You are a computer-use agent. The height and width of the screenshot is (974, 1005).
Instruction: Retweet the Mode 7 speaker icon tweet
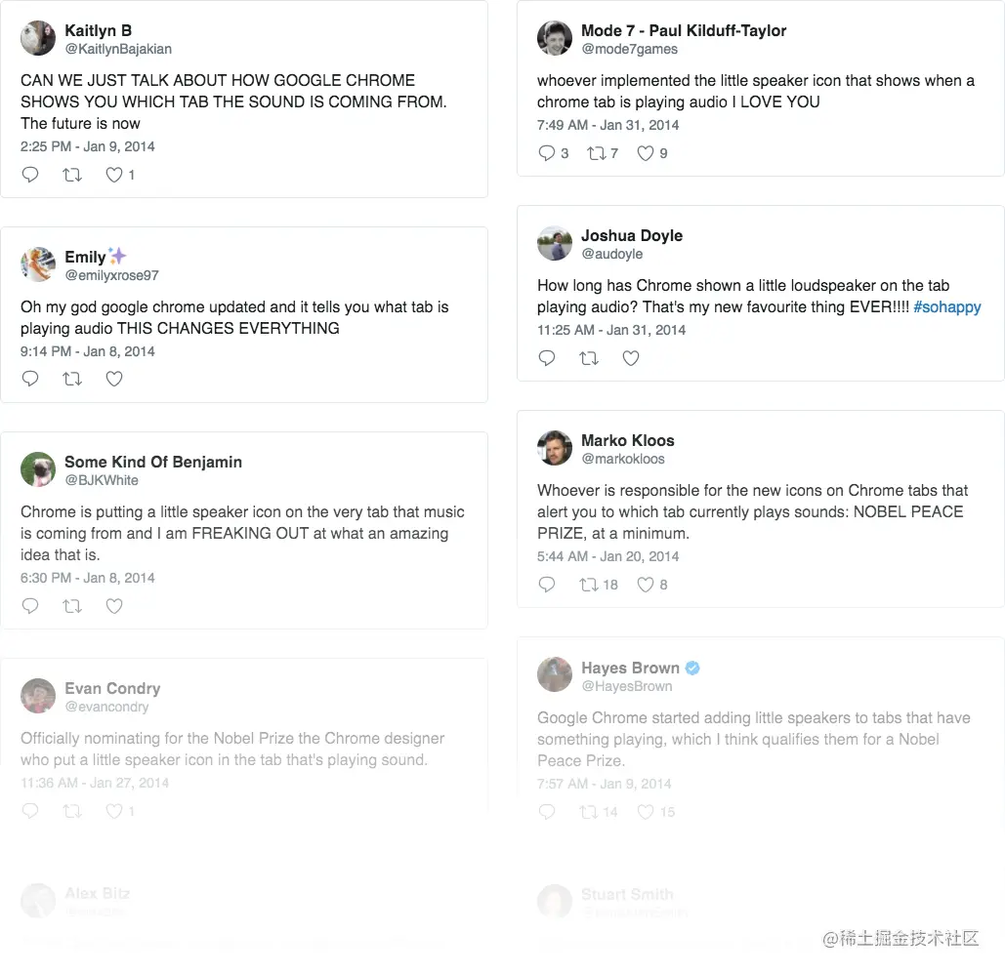point(596,153)
